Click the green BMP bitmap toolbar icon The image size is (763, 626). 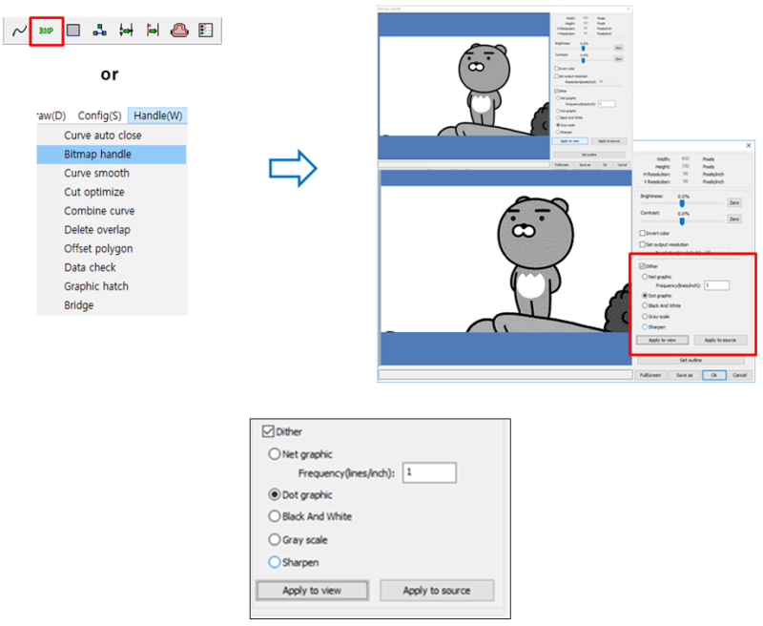pos(46,31)
